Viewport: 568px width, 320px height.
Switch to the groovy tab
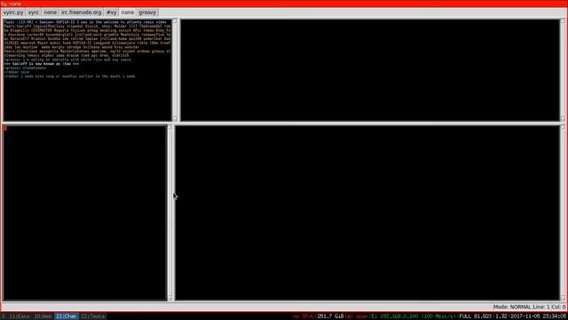[x=147, y=12]
